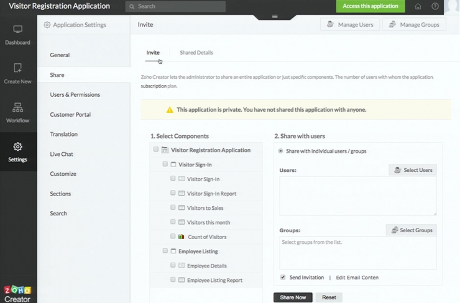Click the user avatar at top right
Viewport: 460px width, 303px height.
click(452, 6)
